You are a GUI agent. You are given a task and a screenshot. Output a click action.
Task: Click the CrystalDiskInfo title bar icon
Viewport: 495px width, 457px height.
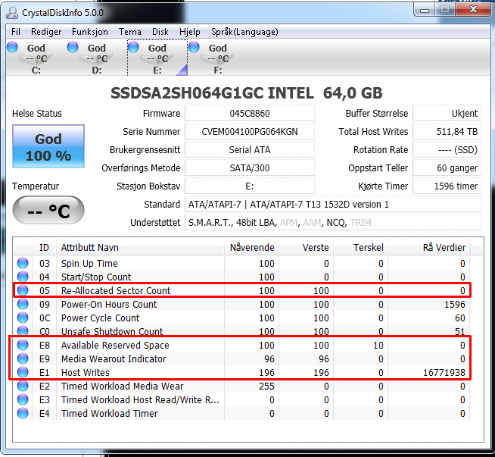pyautogui.click(x=12, y=13)
